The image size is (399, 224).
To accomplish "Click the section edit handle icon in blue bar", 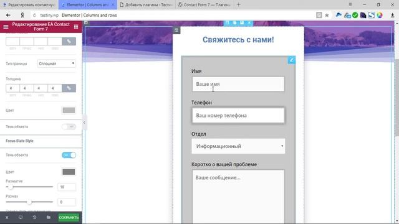I will [227, 23].
